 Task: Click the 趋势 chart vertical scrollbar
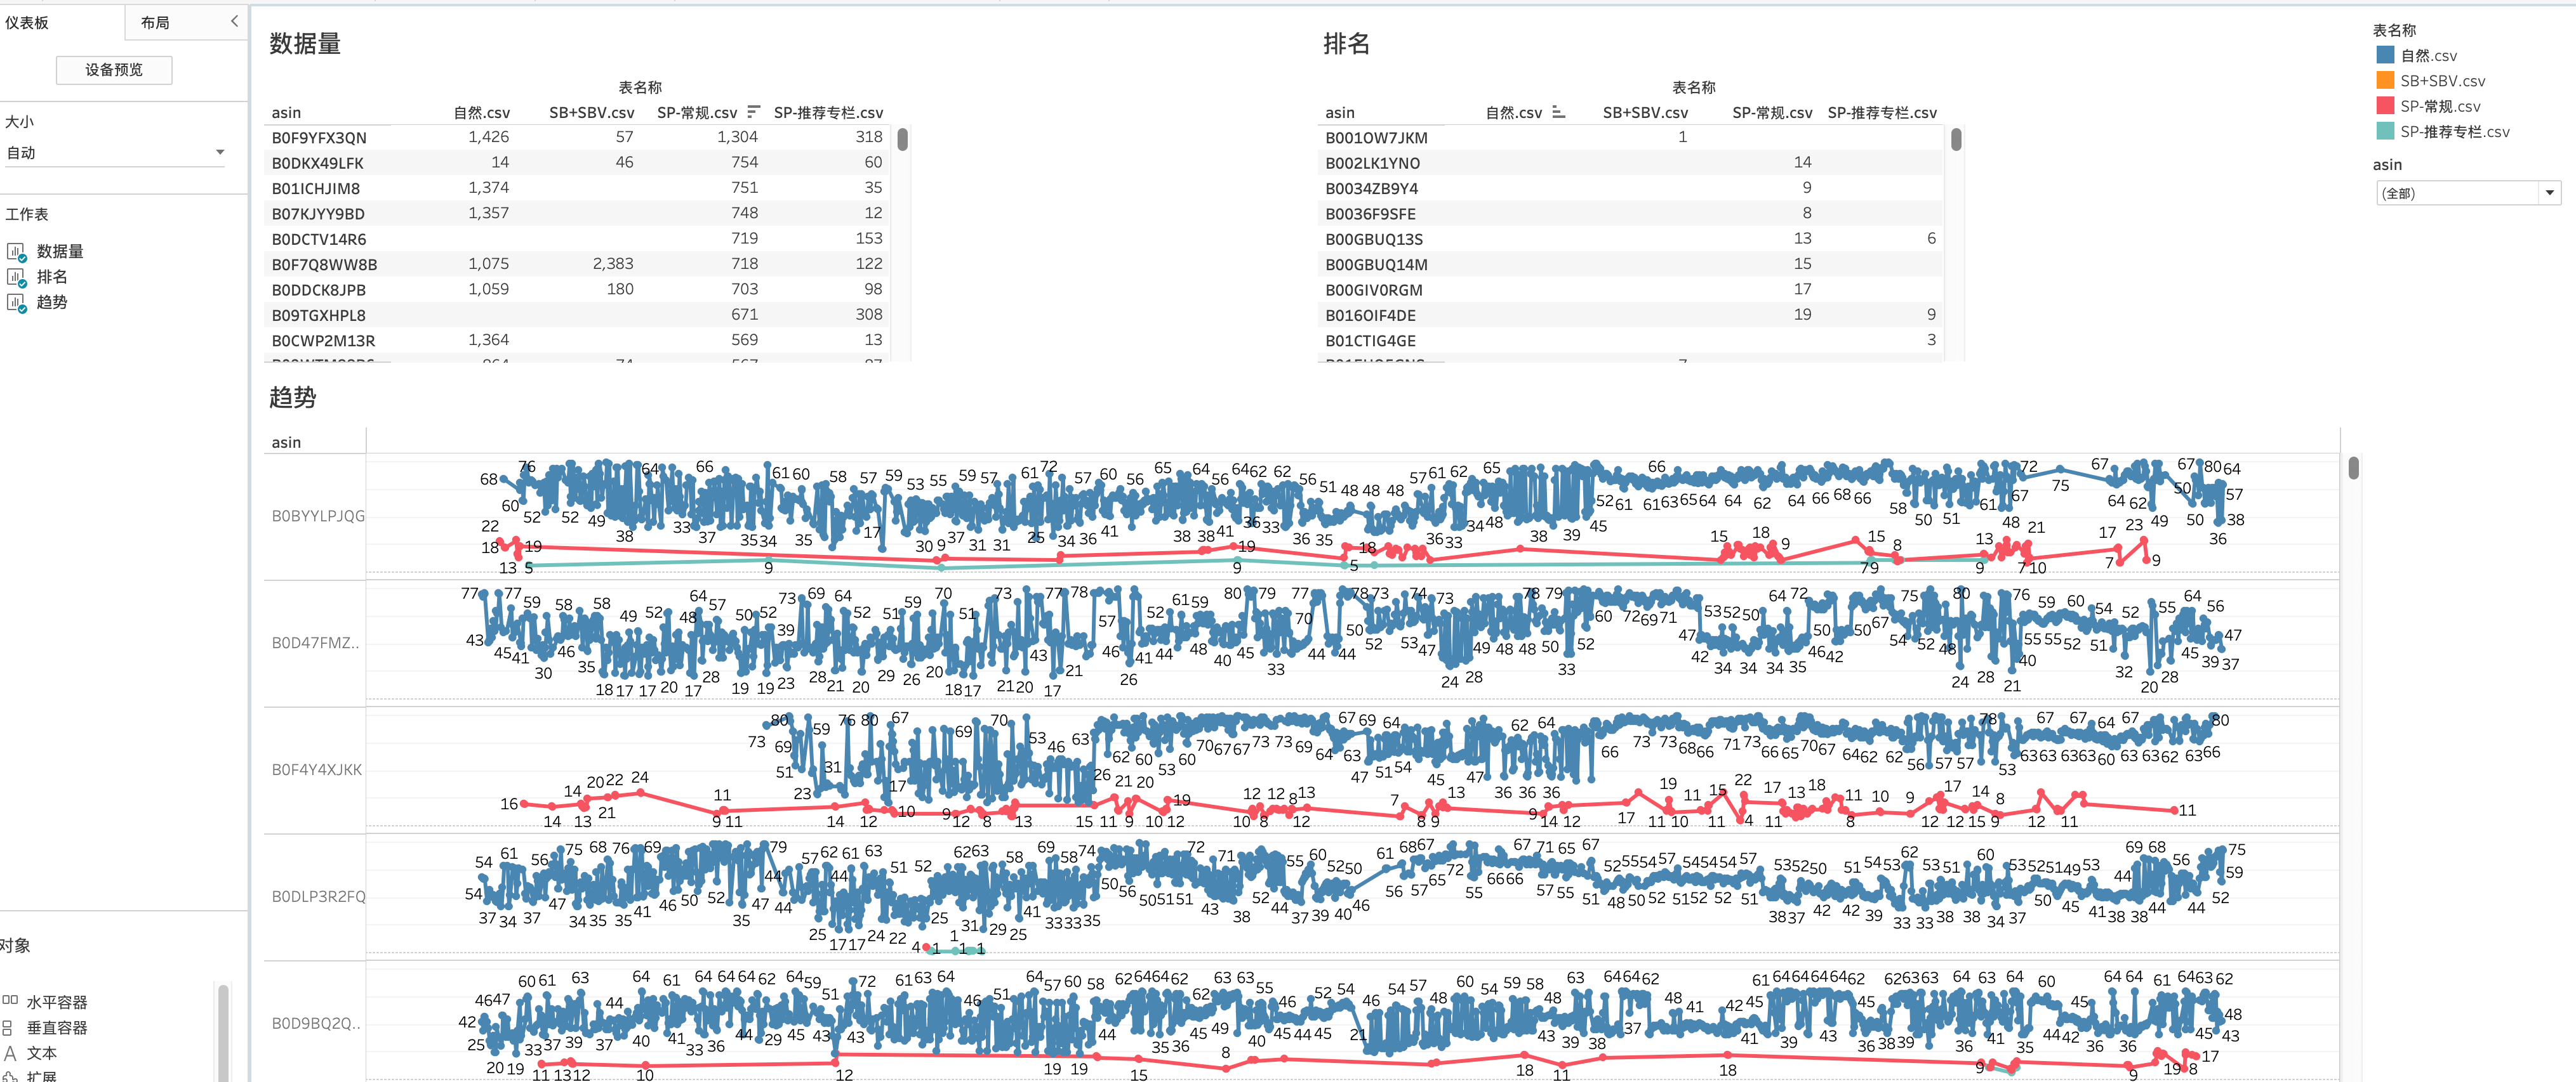click(x=2354, y=467)
